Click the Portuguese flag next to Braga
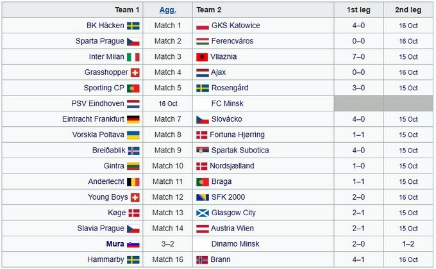The image size is (436, 269). click(x=202, y=182)
